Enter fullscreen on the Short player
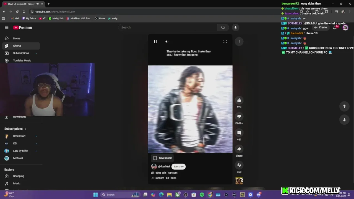 (x=225, y=41)
